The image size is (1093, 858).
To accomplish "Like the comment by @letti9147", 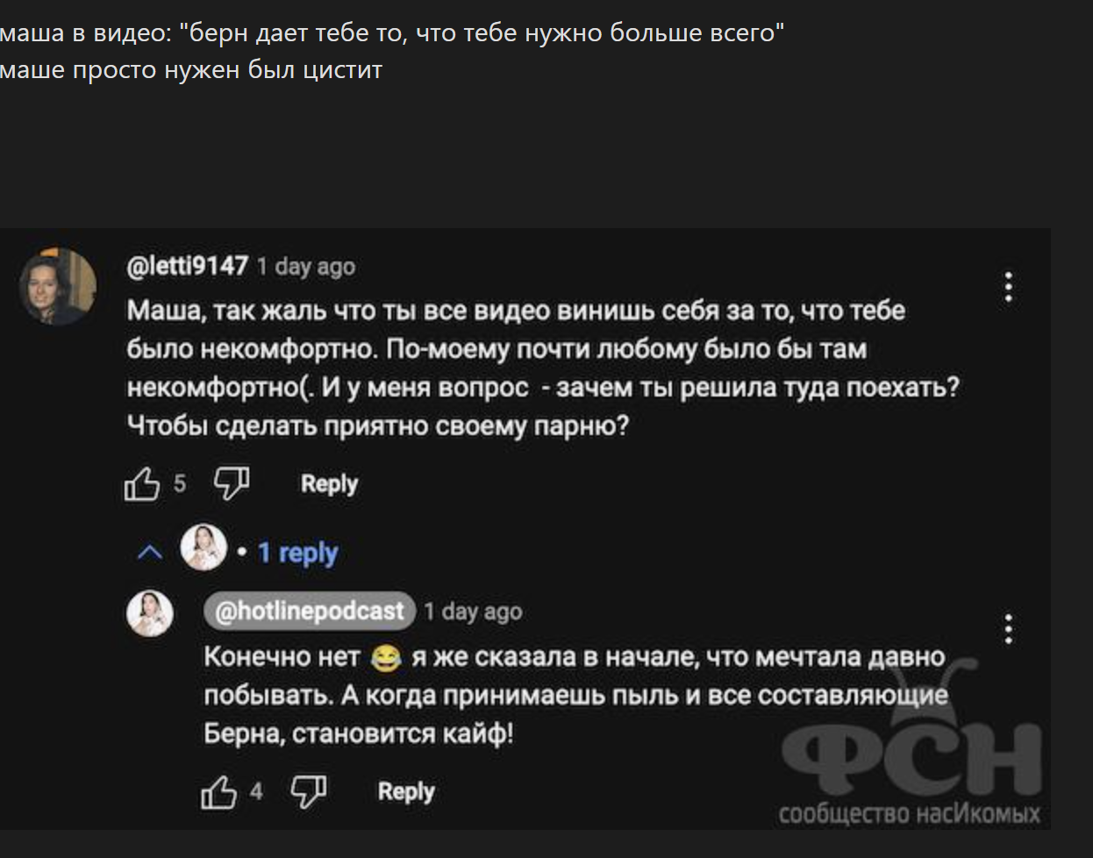I will (x=142, y=483).
